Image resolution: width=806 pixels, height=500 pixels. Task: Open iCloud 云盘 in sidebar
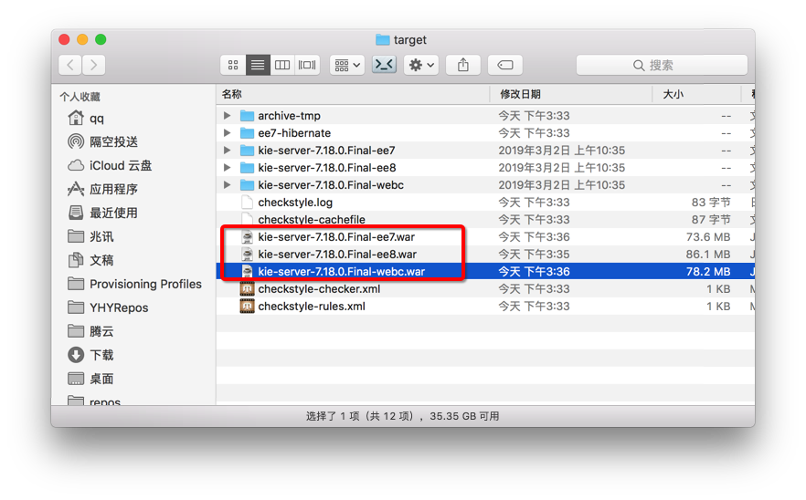pyautogui.click(x=121, y=165)
